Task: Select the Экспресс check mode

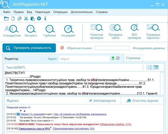Action: coord(31,31)
